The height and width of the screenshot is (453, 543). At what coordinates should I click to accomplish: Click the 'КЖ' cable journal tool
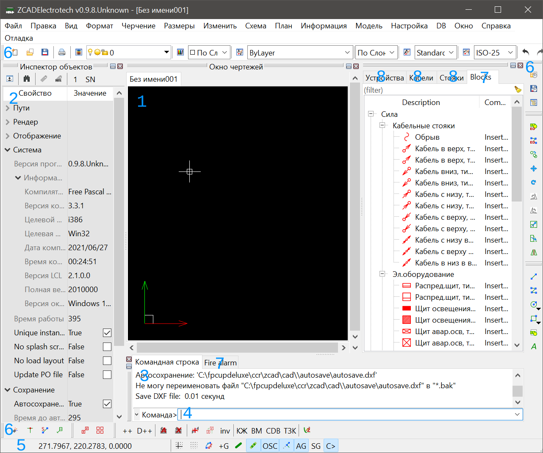pos(242,431)
